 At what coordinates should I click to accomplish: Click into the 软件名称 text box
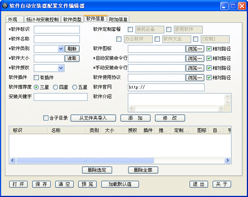pos(57,39)
